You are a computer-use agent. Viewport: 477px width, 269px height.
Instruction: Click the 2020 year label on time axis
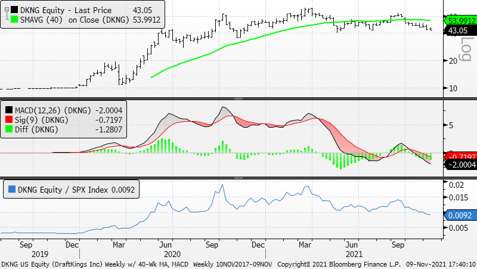[x=172, y=254]
